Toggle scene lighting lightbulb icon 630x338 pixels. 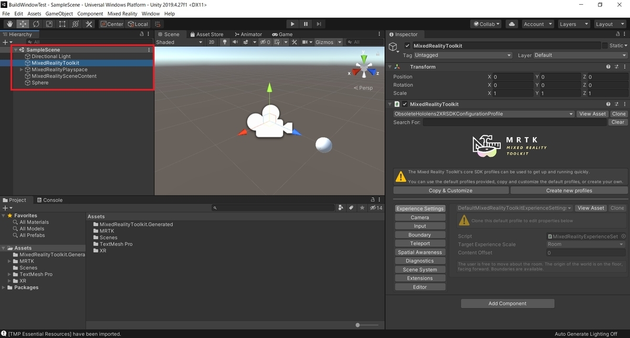click(x=225, y=42)
